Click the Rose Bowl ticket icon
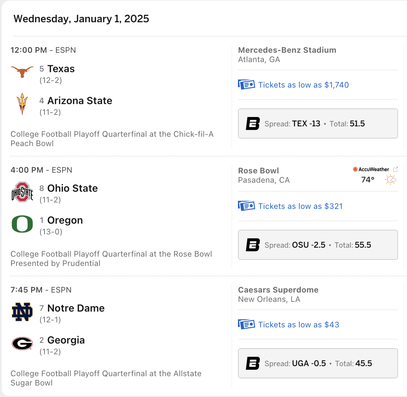The width and height of the screenshot is (407, 397). tap(246, 206)
